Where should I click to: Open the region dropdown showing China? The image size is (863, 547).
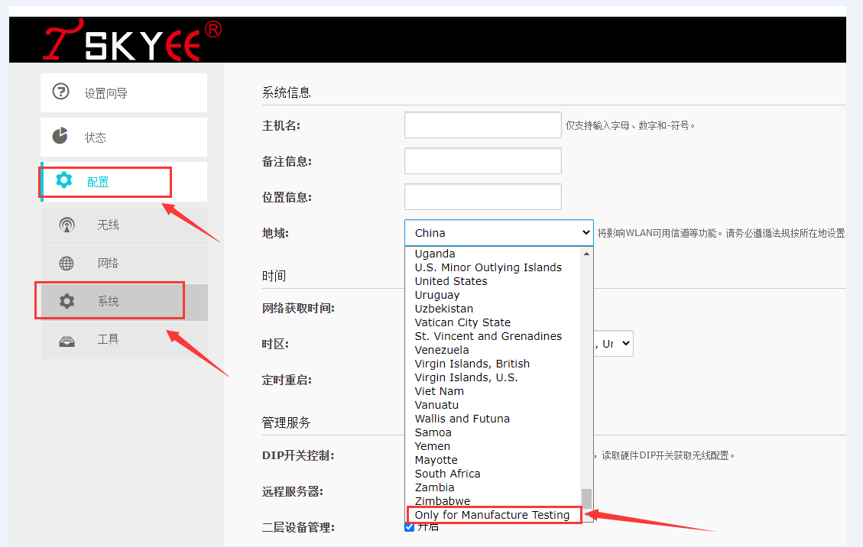(498, 233)
